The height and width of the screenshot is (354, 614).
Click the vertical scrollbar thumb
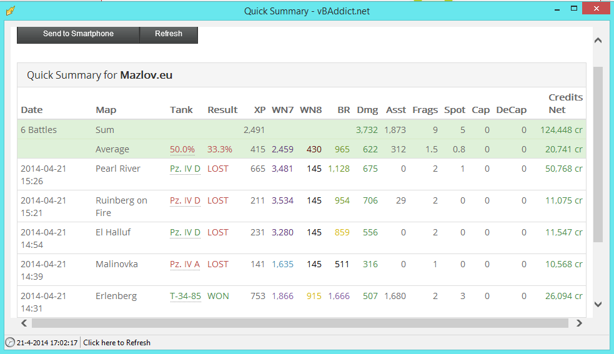coord(598,155)
